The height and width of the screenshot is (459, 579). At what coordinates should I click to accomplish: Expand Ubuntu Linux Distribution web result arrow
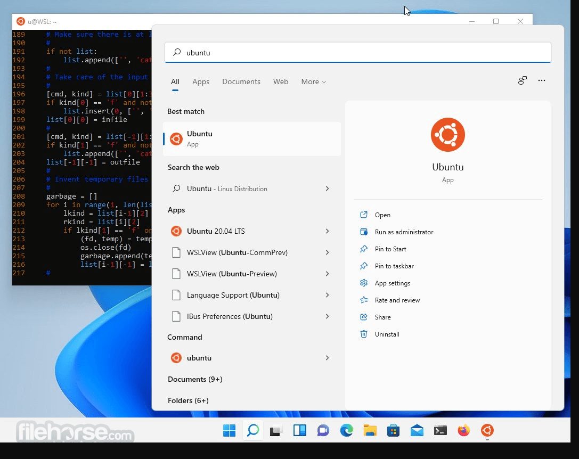327,188
